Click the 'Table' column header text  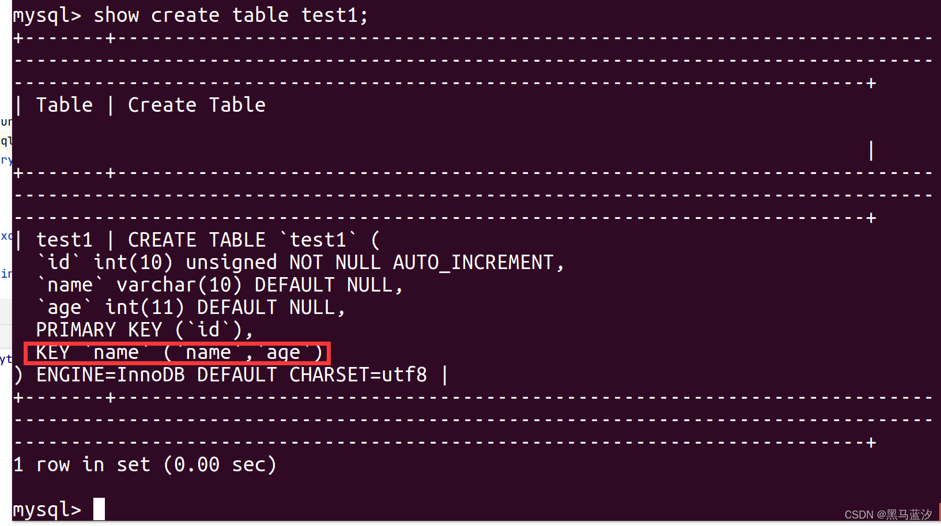[x=65, y=105]
